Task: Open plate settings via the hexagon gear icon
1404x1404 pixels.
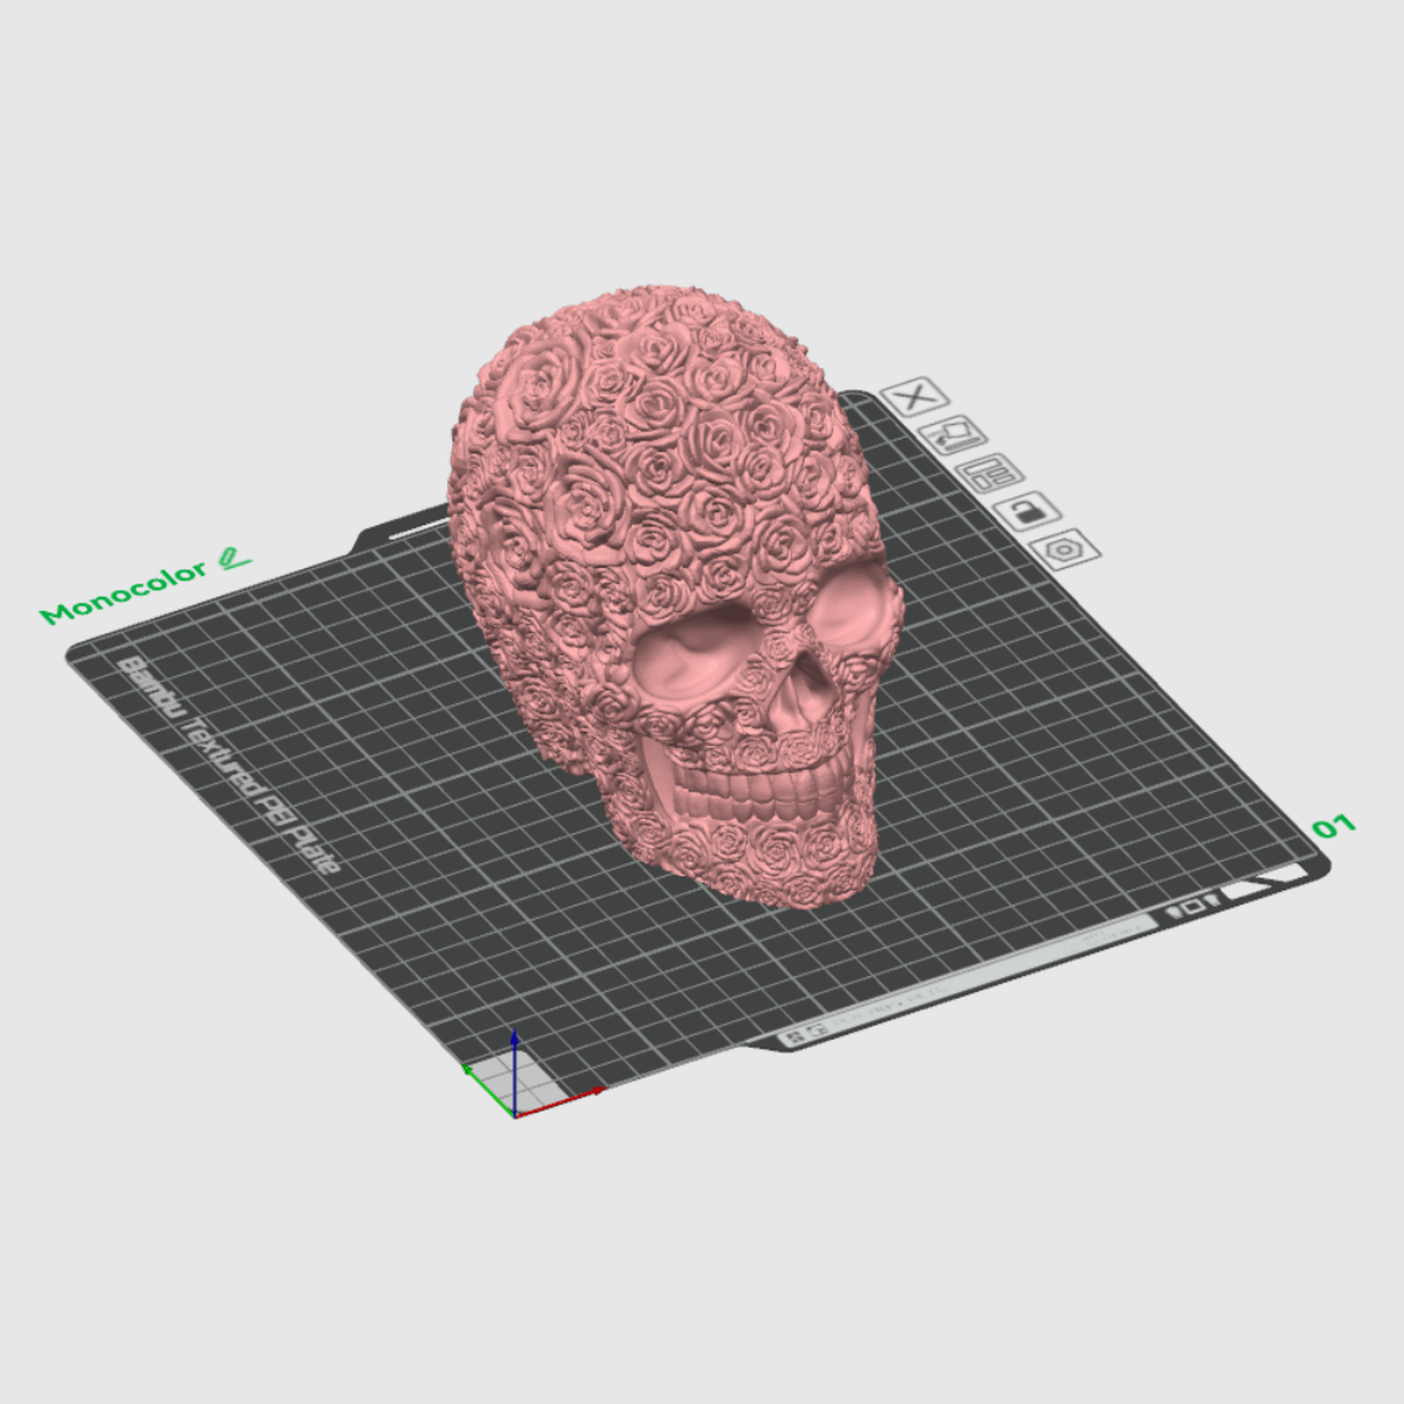Action: pos(1065,548)
